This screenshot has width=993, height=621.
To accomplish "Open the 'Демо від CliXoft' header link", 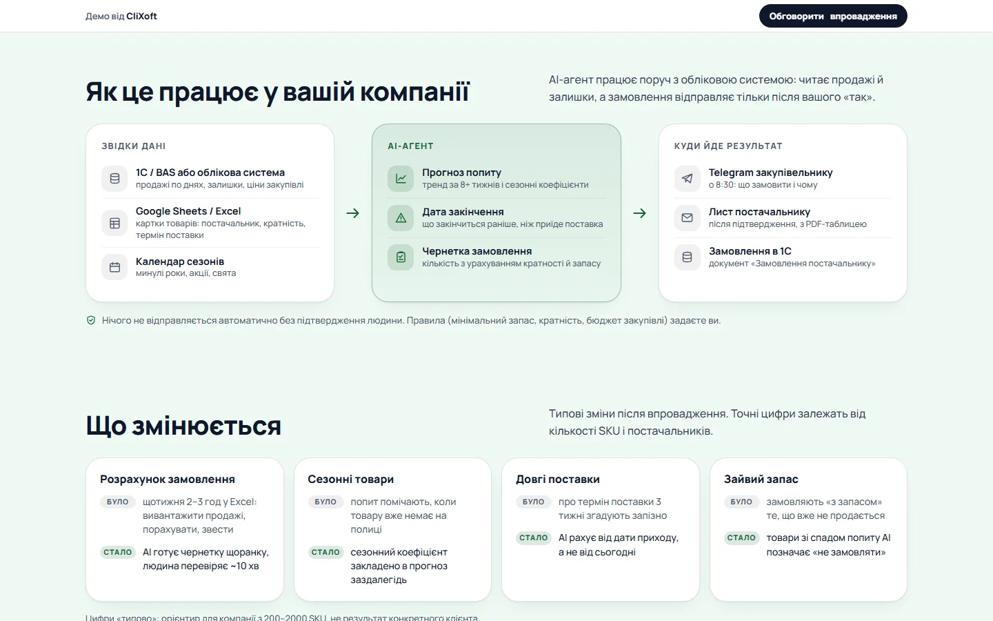I will [121, 16].
